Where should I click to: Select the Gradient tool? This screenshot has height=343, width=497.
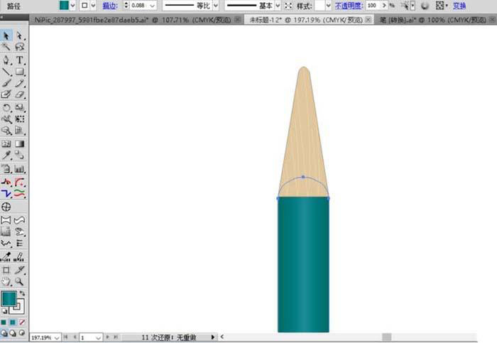[x=20, y=143]
